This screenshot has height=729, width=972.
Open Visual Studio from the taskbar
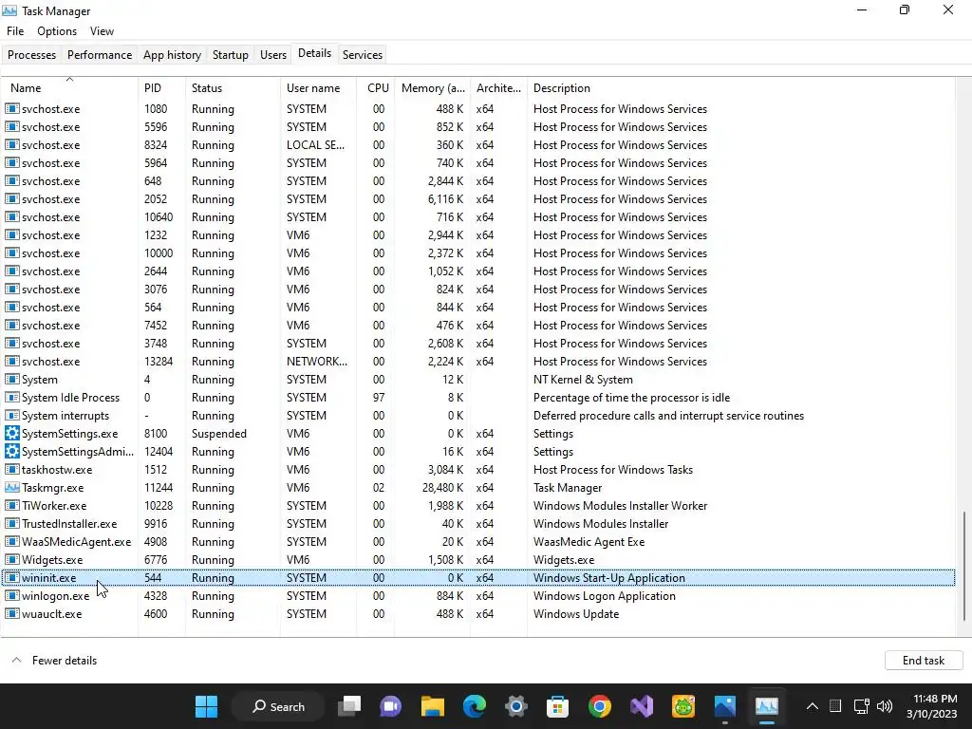pyautogui.click(x=642, y=706)
